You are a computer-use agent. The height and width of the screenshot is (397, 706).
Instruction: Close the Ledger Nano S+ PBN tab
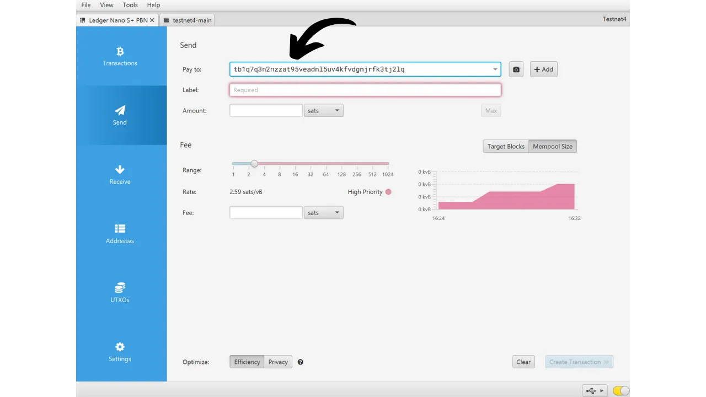point(152,20)
